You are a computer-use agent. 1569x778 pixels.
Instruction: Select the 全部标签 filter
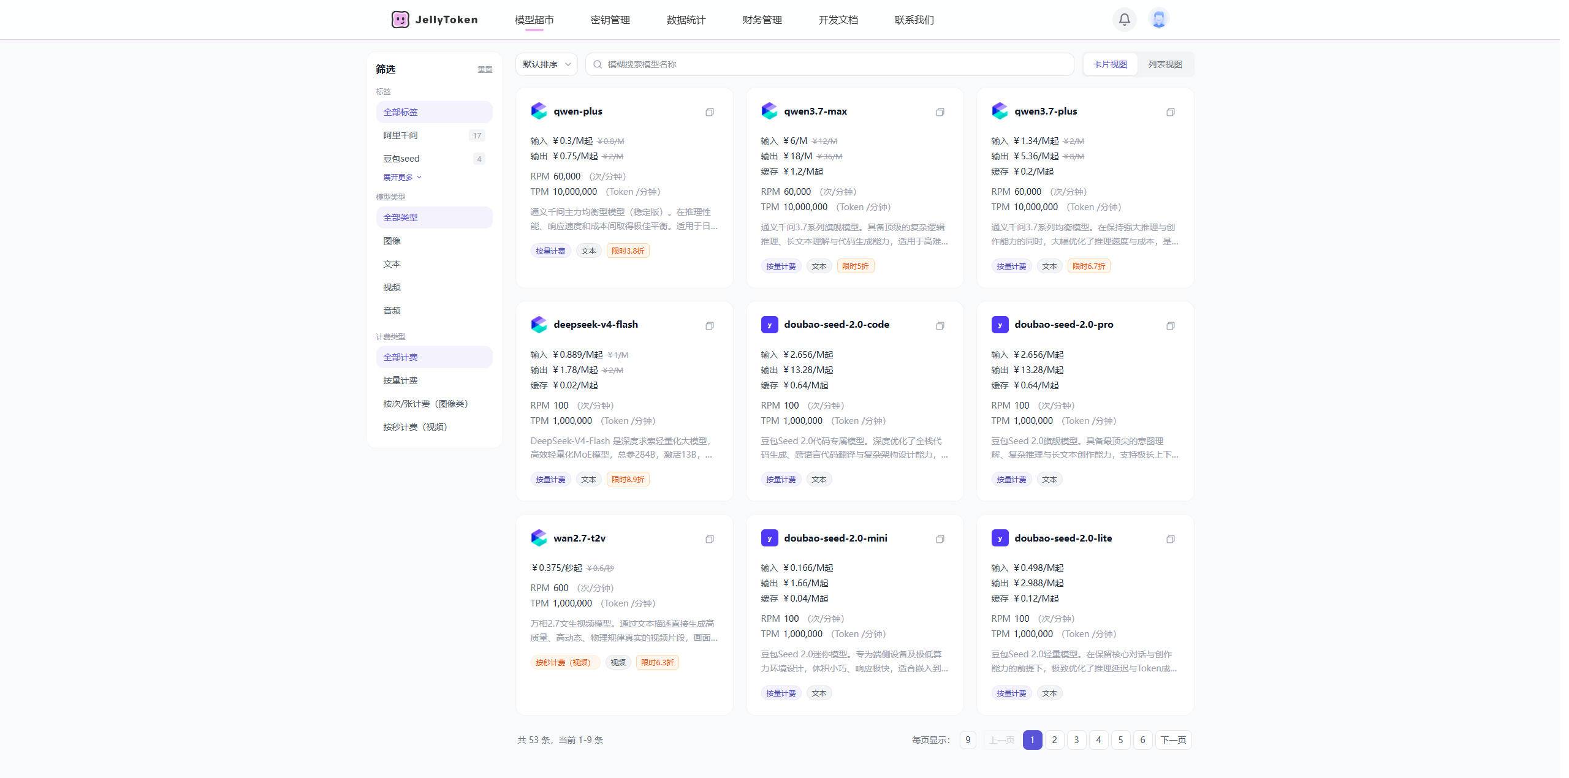tap(434, 112)
